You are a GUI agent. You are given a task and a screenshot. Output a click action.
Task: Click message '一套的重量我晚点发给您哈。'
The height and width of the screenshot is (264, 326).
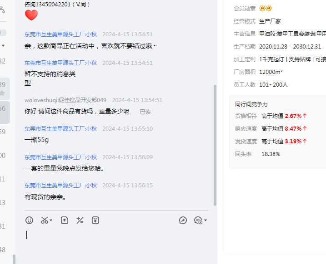click(65, 168)
